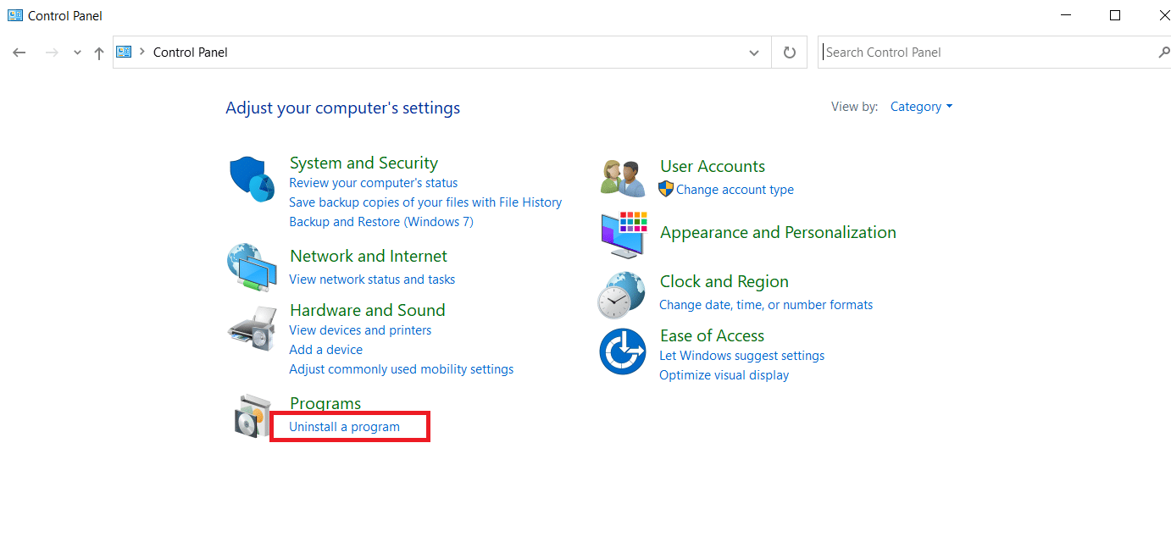Click Optimize visual display link
The image size is (1171, 537).
[724, 375]
